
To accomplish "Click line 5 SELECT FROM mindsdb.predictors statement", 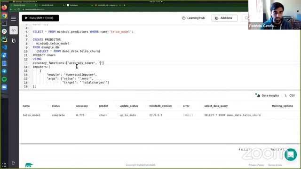I will [83, 32].
